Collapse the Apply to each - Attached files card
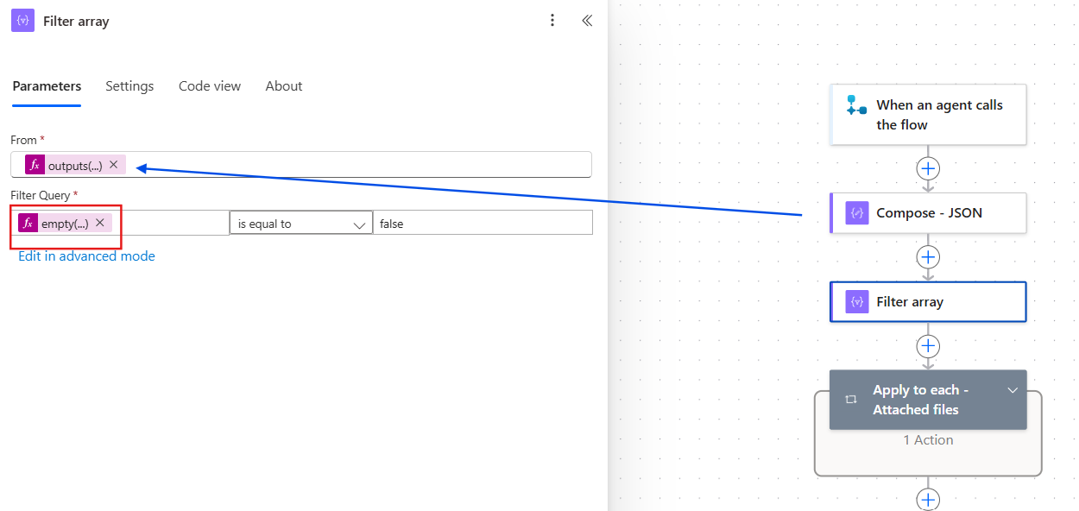This screenshot has width=1079, height=511. pyautogui.click(x=1012, y=390)
